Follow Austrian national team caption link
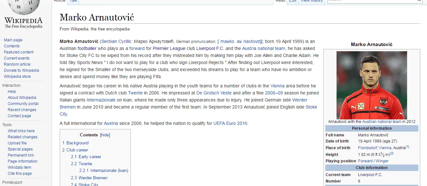 [x=382, y=122]
